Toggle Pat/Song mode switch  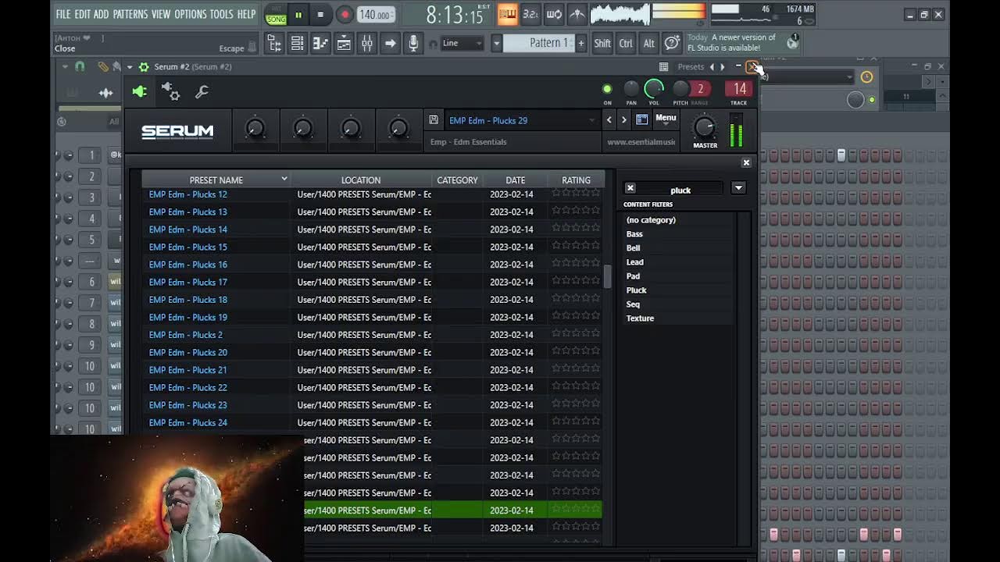276,16
